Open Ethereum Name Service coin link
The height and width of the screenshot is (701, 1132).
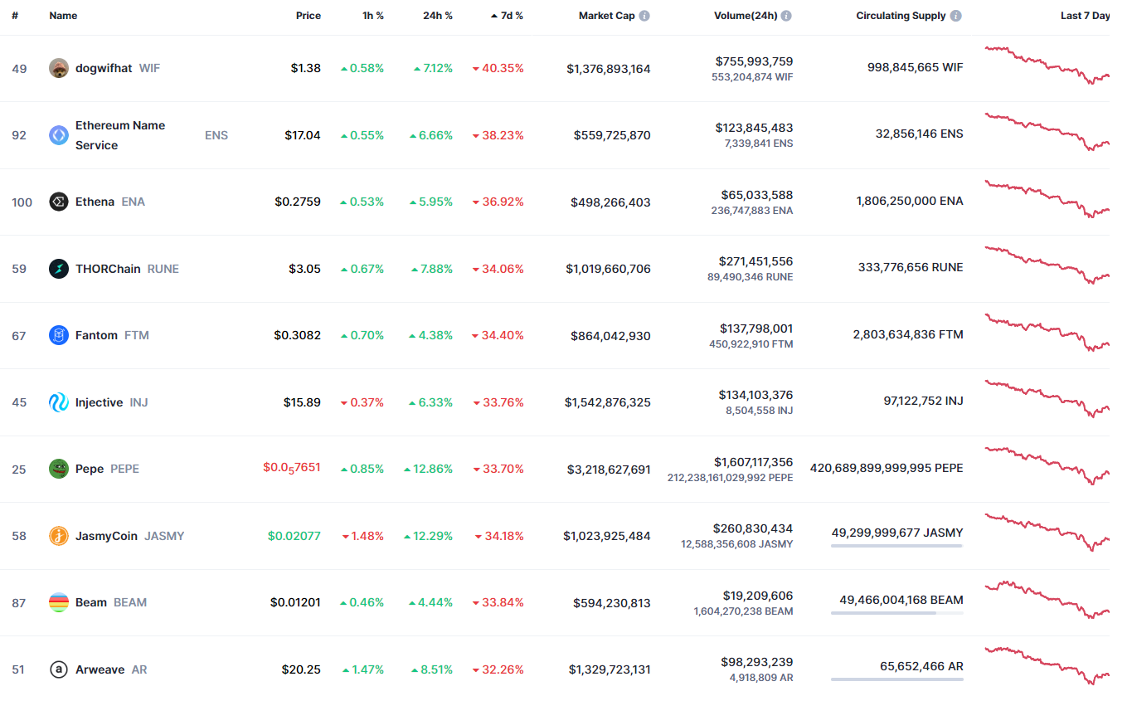tap(138, 135)
